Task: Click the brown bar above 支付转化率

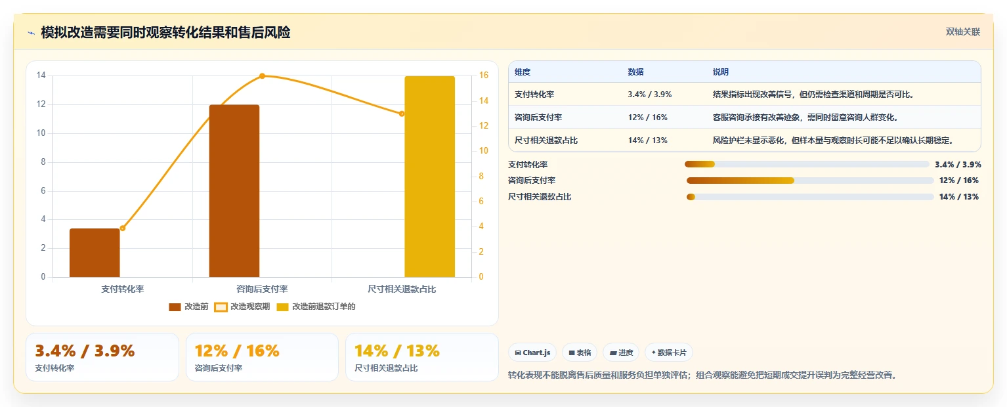Action: point(95,253)
